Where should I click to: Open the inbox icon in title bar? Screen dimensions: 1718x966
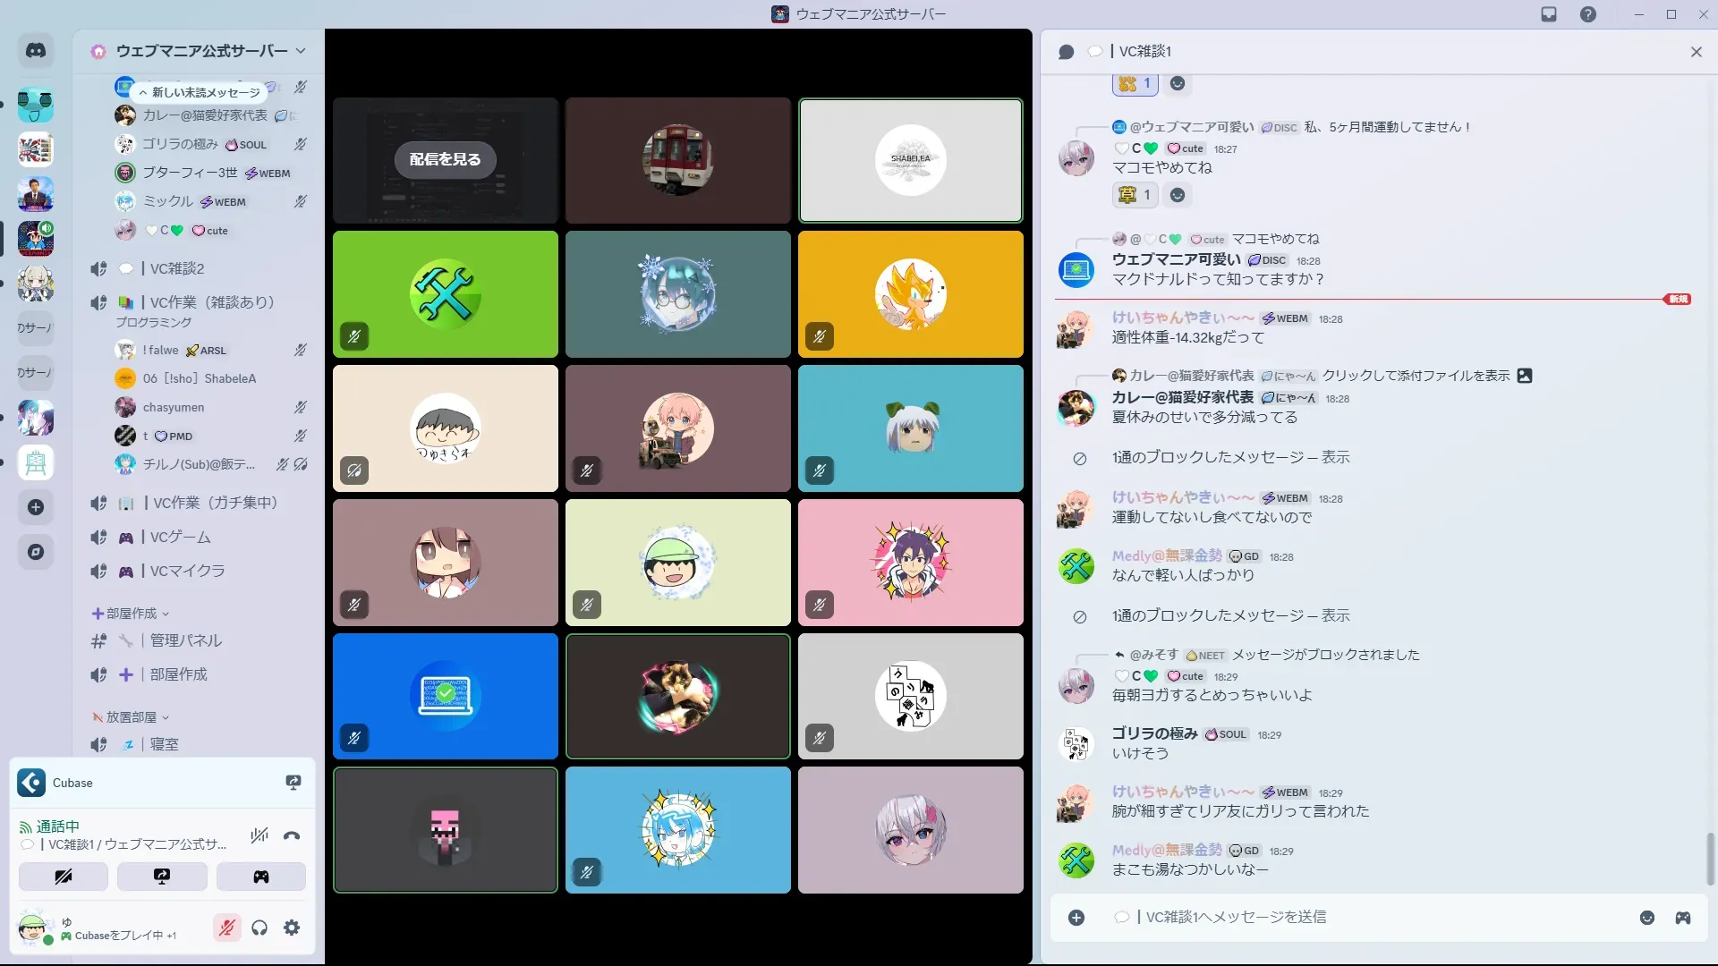[x=1549, y=14]
